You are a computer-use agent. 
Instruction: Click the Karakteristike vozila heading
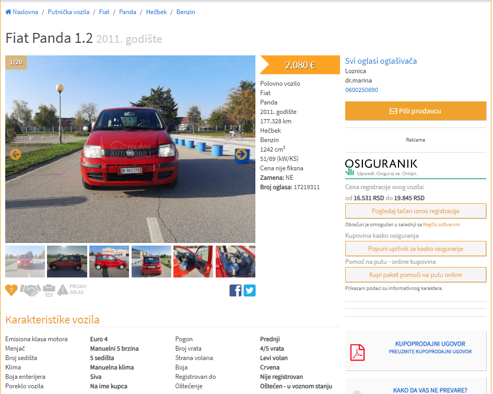(x=53, y=320)
